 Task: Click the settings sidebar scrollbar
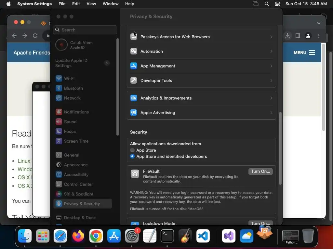[117, 87]
